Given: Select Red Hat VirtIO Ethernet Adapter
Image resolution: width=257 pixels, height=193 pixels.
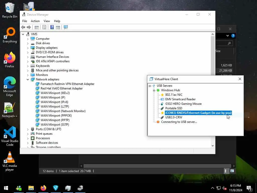Looking at the screenshot, I should (61, 88).
